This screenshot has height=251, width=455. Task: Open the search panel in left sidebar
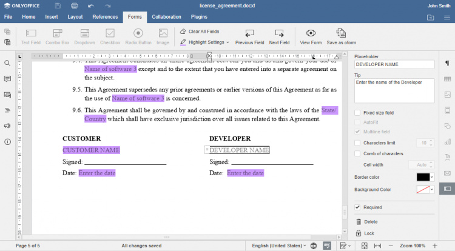tap(7, 63)
